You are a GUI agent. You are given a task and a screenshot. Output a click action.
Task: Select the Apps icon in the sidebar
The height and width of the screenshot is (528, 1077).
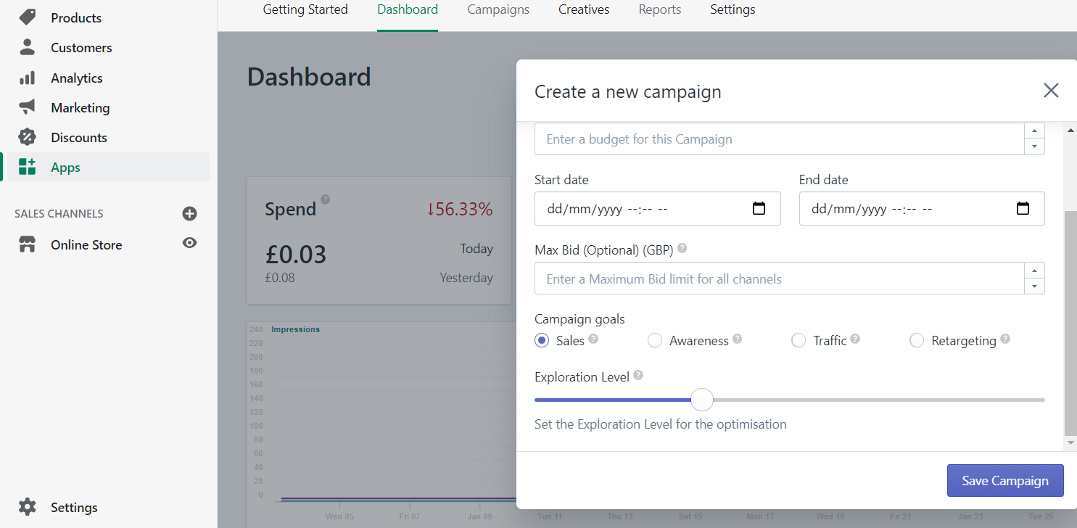click(x=27, y=167)
